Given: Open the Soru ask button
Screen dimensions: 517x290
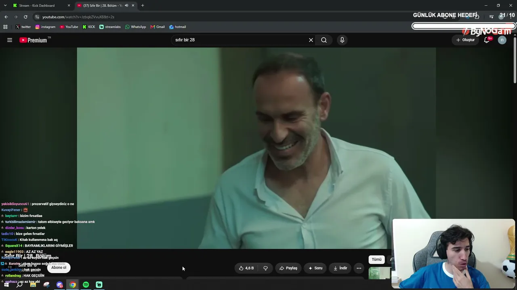Looking at the screenshot, I should (x=315, y=268).
